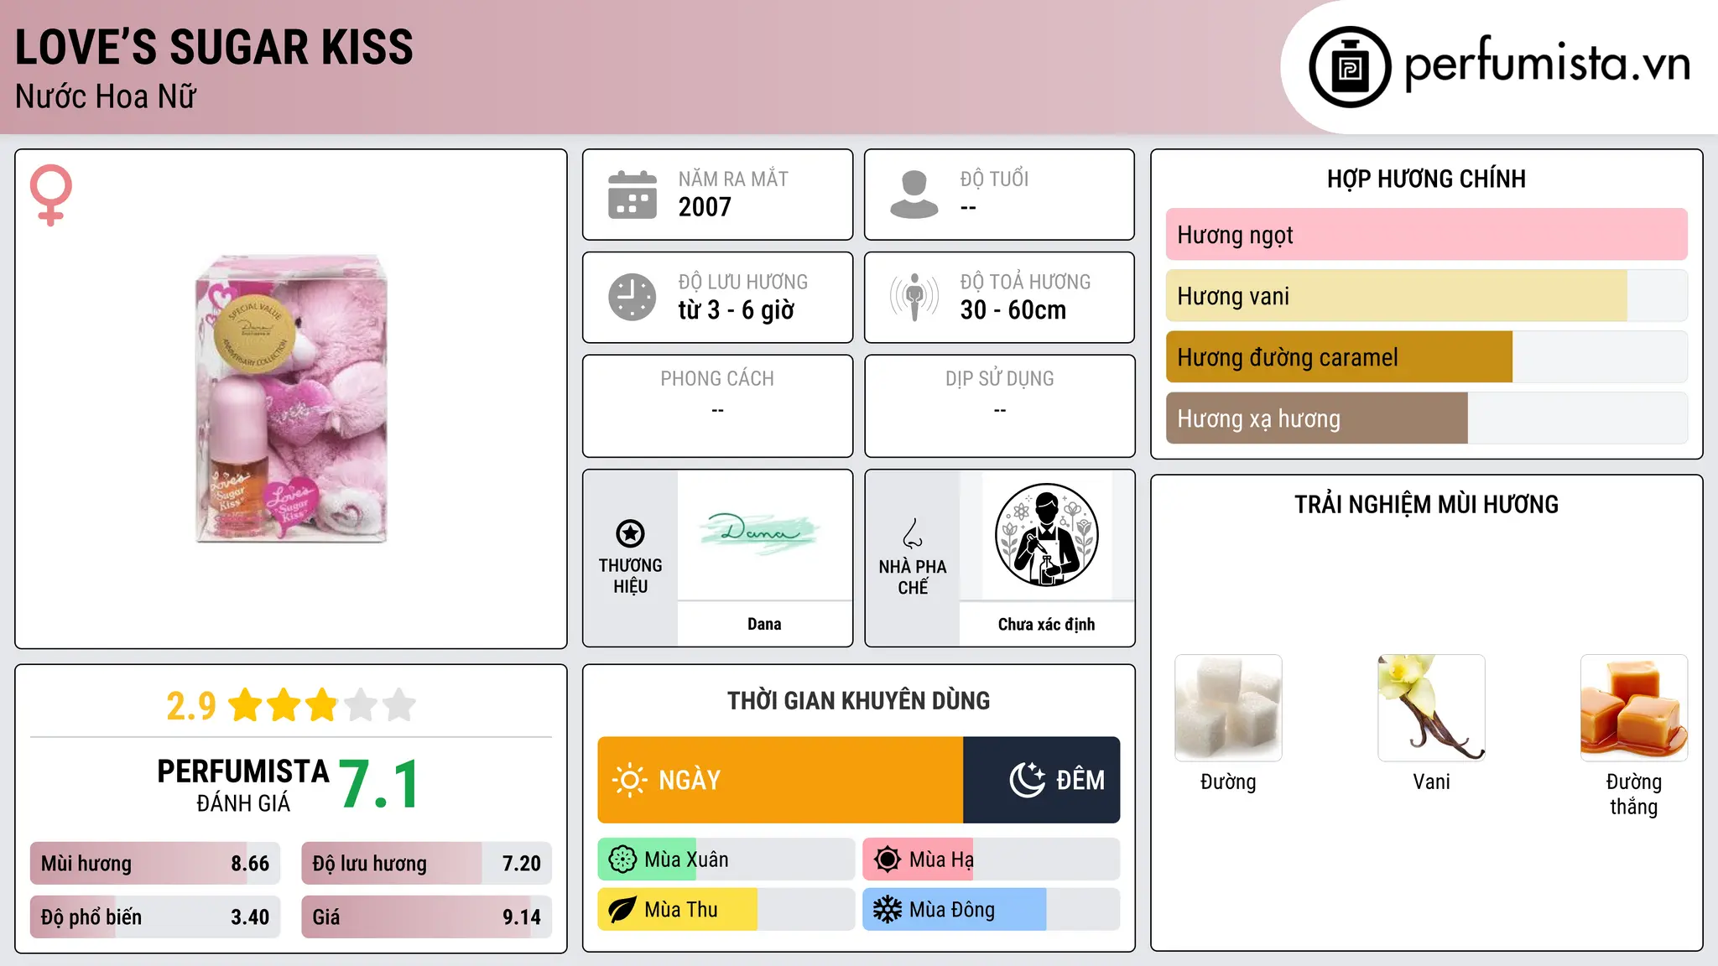
Task: Click the fifth grey rating star
Action: pos(399,705)
